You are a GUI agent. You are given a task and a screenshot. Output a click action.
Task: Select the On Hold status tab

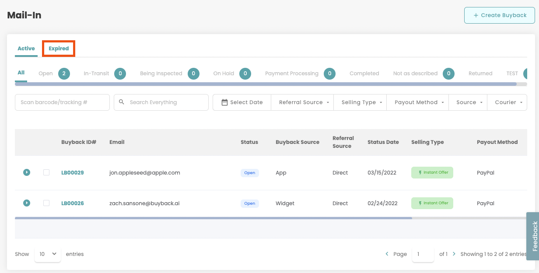224,73
